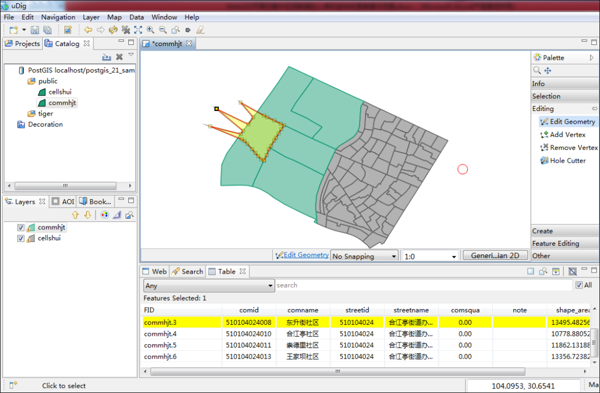Click the Table search input field

pyautogui.click(x=424, y=285)
